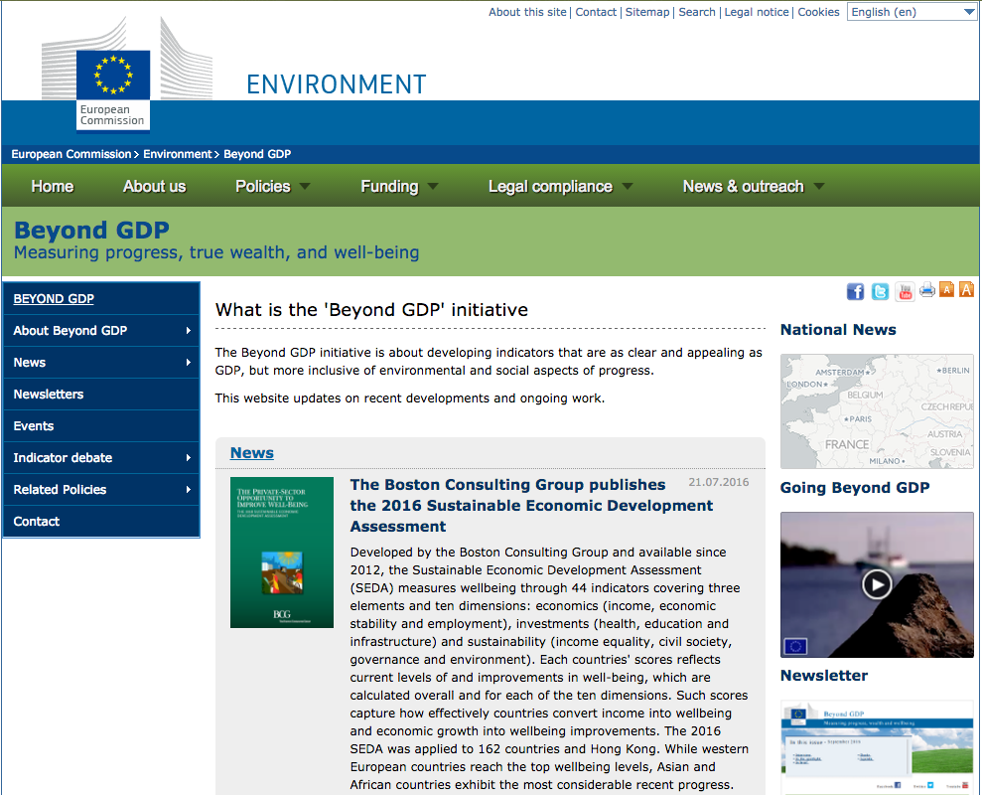Viewport: 982px width, 795px height.
Task: Increase text size with large A icon
Action: click(967, 289)
